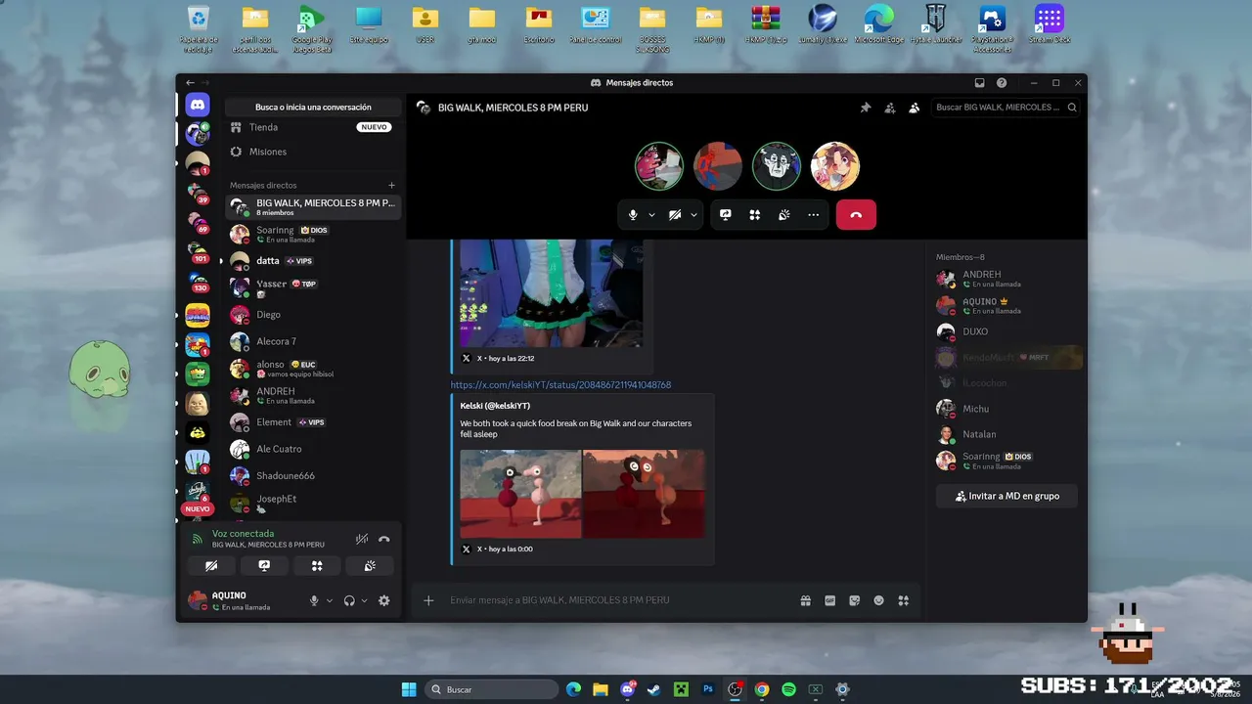Open gift icon in message bar
The image size is (1252, 704).
pos(806,600)
